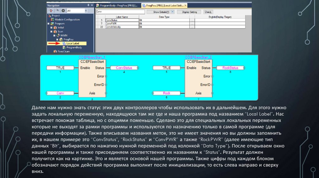The image size is (319, 178).
Task: Open data type browse button for ConvPWR
Action: point(192,24)
